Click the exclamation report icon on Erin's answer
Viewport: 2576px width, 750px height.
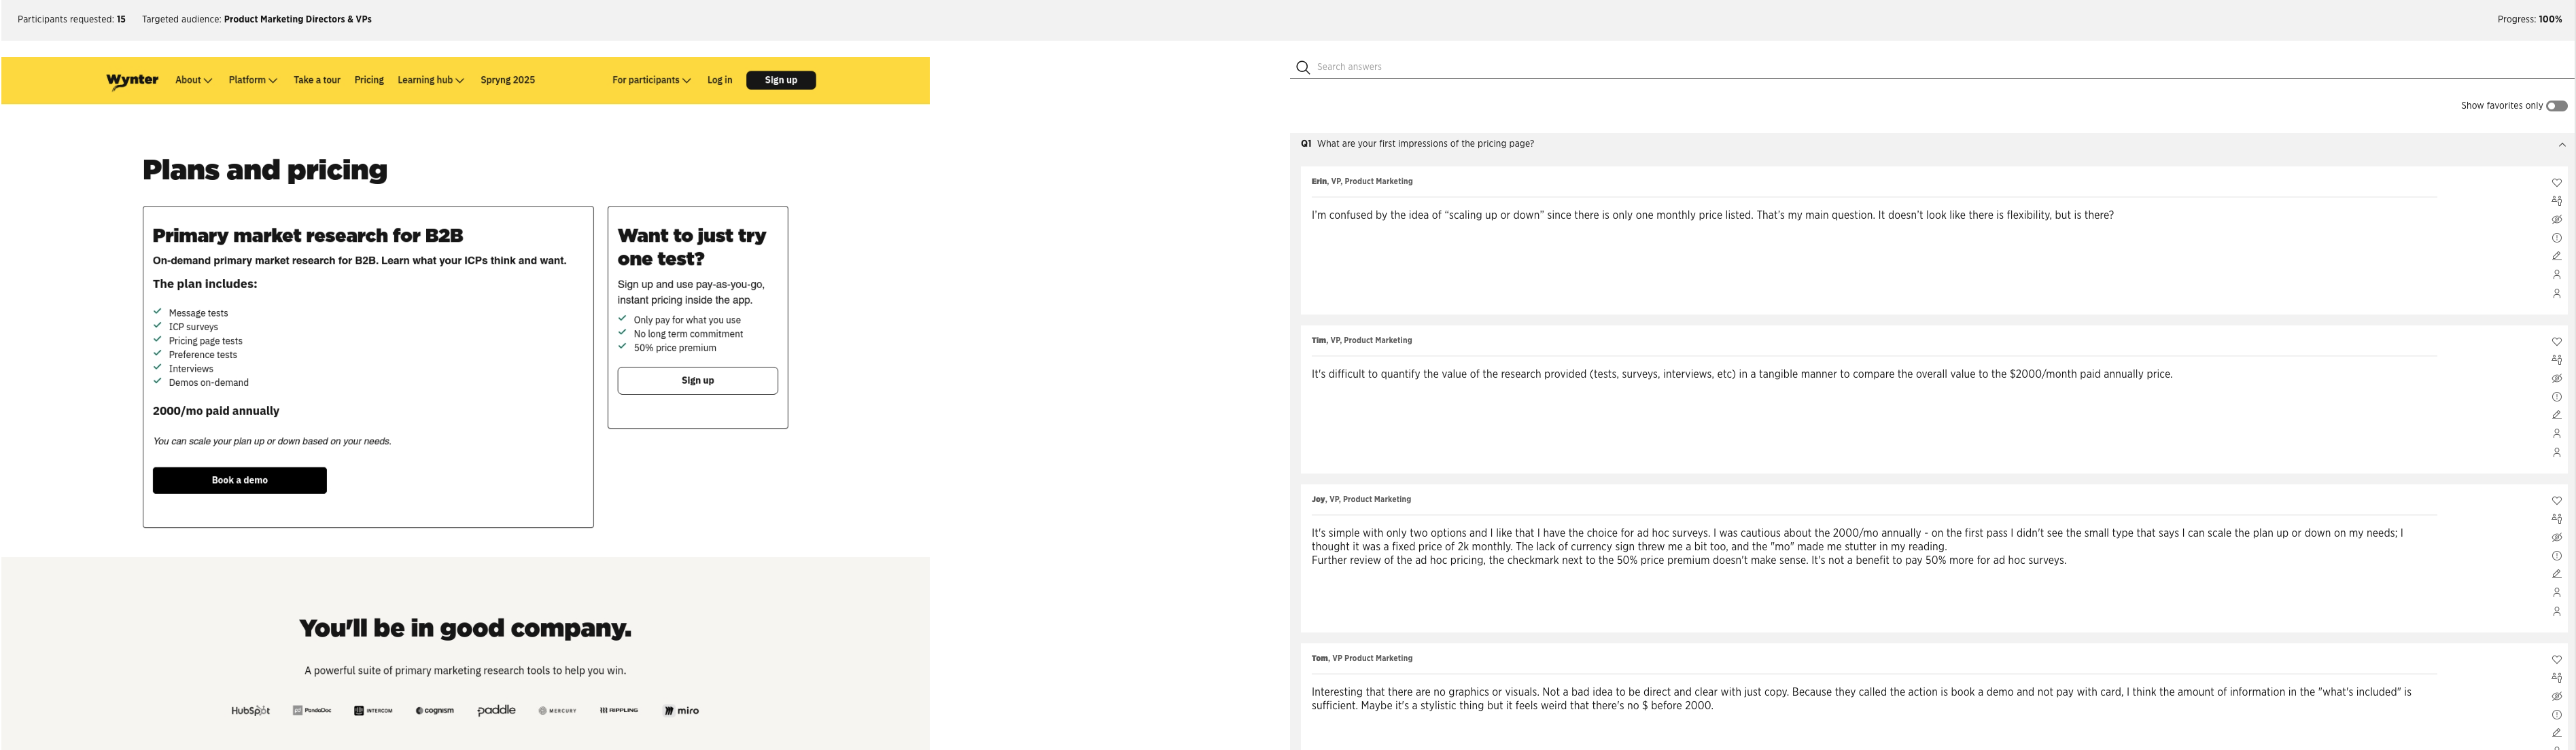(x=2556, y=238)
